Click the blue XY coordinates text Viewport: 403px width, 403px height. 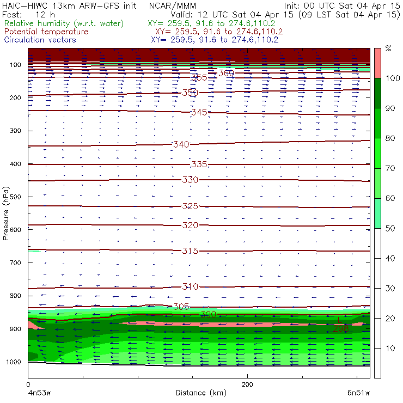[215, 40]
